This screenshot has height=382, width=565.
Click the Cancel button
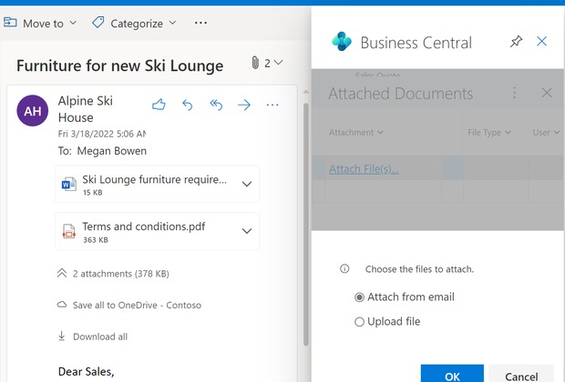click(521, 374)
